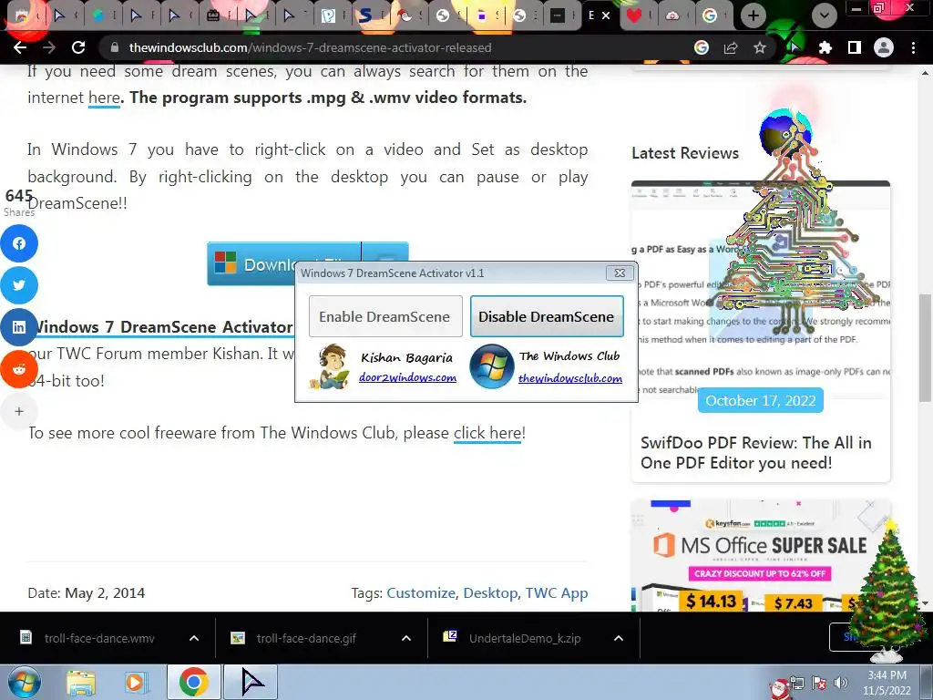Viewport: 933px width, 700px height.
Task: Expand options for troll-face-dance.wmv download
Action: (194, 638)
